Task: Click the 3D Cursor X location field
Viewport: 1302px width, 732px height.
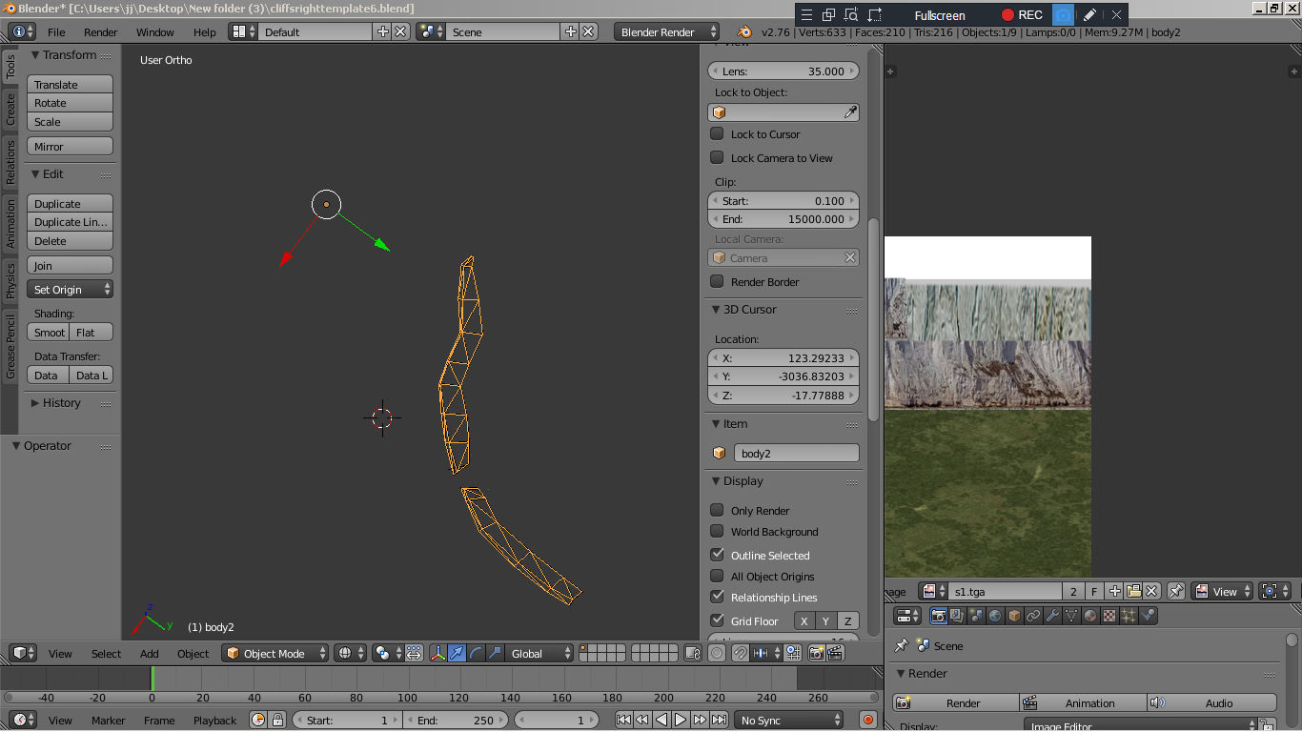Action: 783,358
